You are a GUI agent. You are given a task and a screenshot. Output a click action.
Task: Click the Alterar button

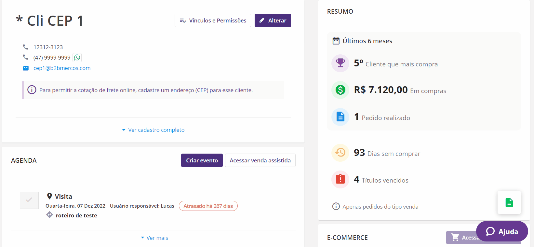(273, 21)
